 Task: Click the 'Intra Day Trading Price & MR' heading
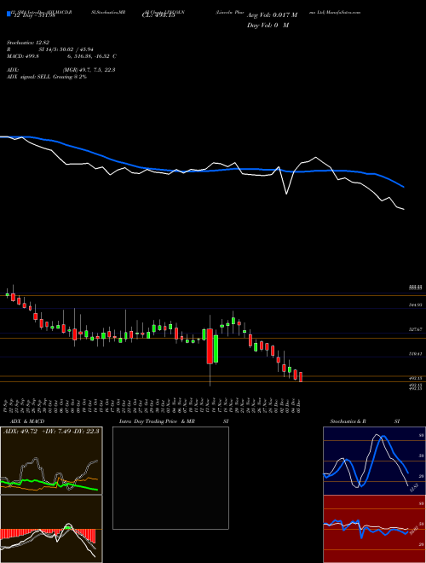coord(157,421)
